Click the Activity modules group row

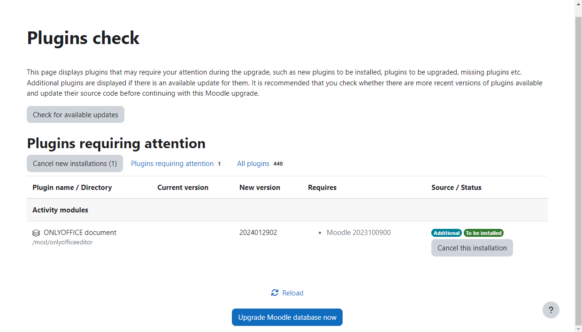[x=61, y=210]
